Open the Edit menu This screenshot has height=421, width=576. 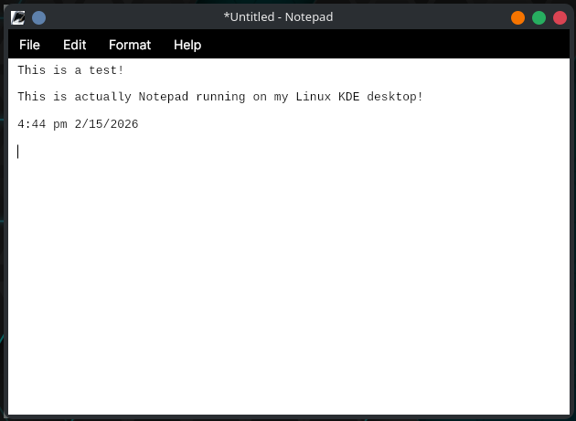click(74, 45)
